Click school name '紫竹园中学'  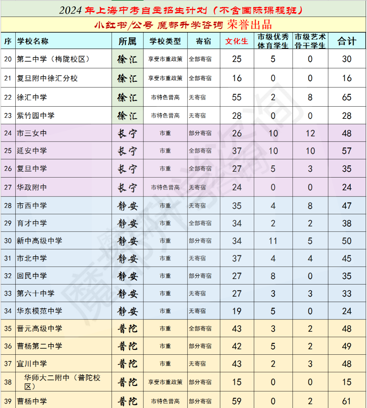(x=36, y=116)
